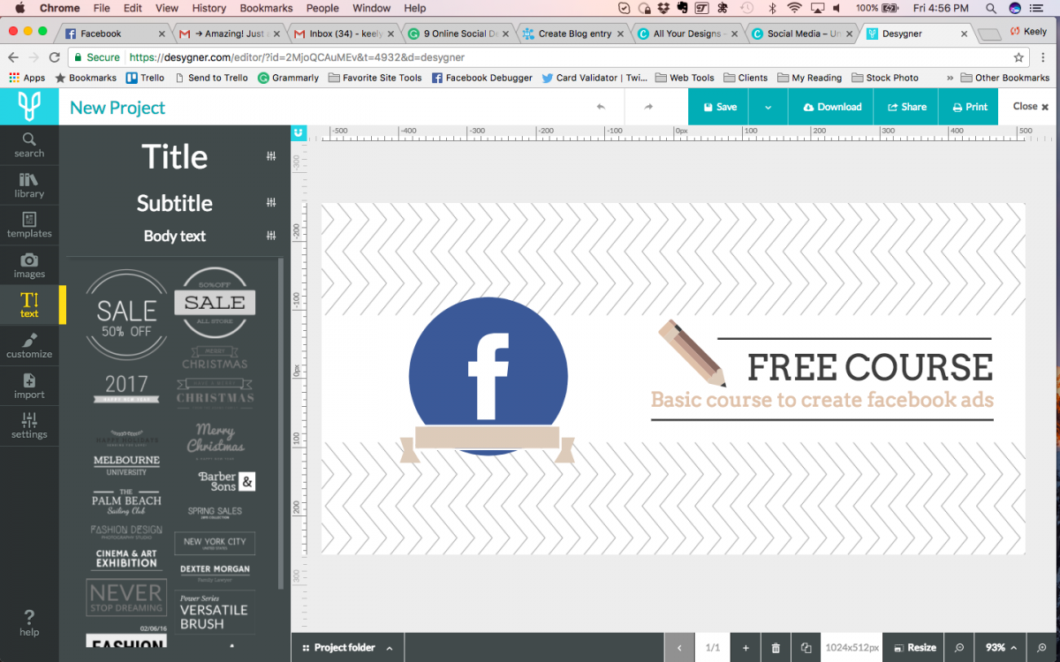Open the search panel in sidebar
Viewport: 1060px width, 662px height.
[29, 145]
